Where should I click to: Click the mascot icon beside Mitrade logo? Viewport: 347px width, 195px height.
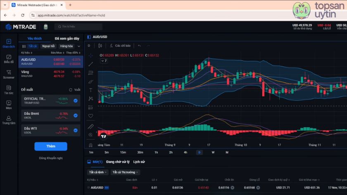pos(45,27)
